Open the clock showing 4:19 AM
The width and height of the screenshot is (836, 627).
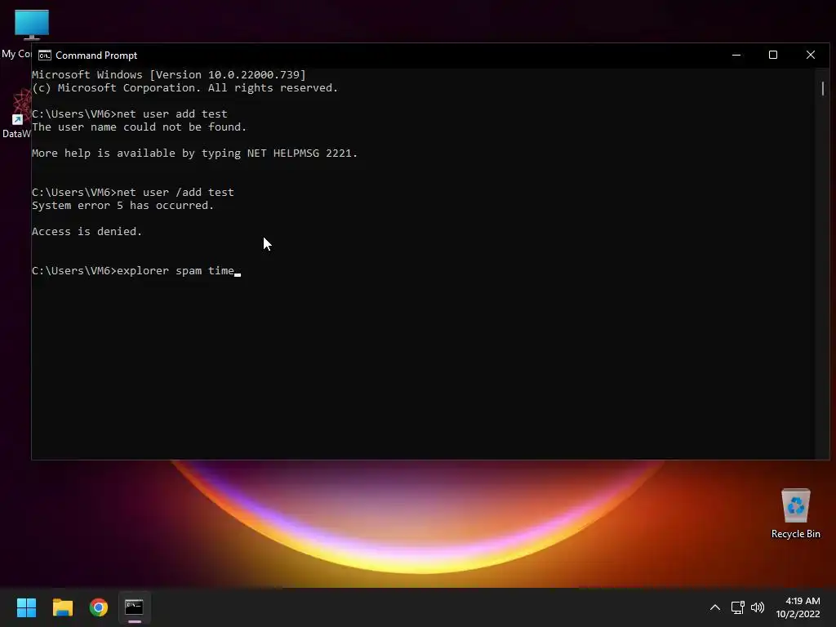click(x=798, y=607)
